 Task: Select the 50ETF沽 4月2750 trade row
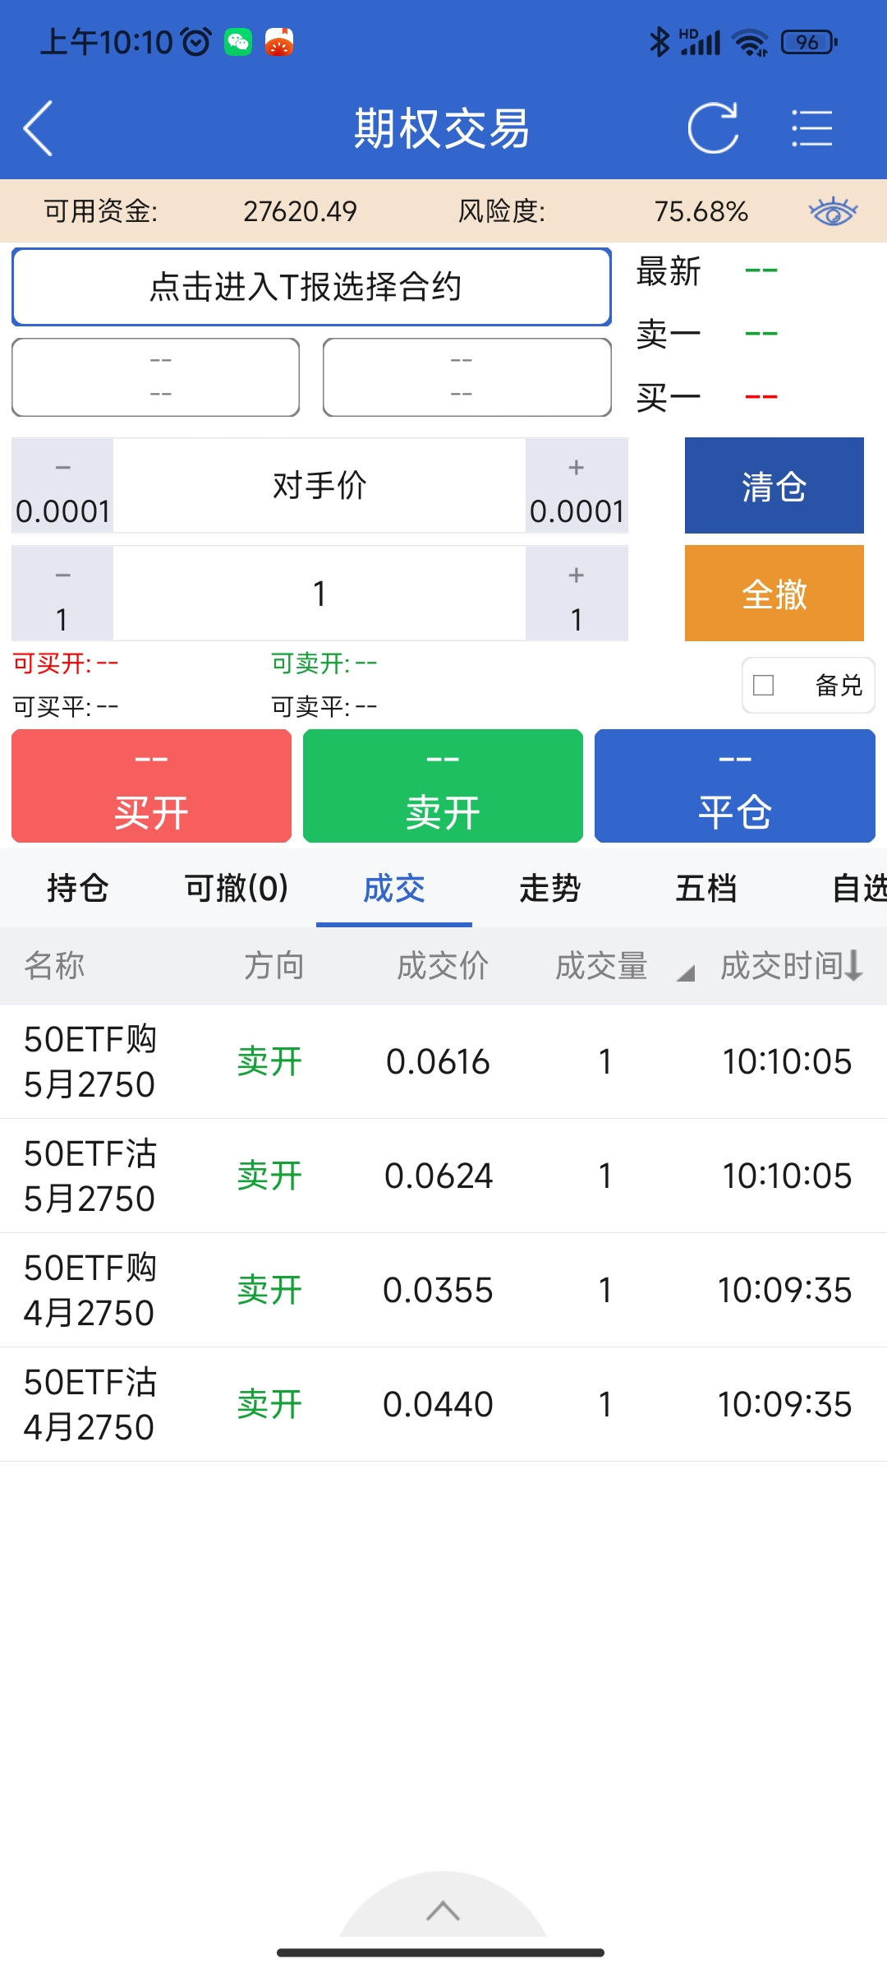[443, 1404]
